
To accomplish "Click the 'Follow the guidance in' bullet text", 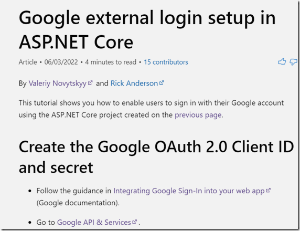I will pyautogui.click(x=74, y=191).
